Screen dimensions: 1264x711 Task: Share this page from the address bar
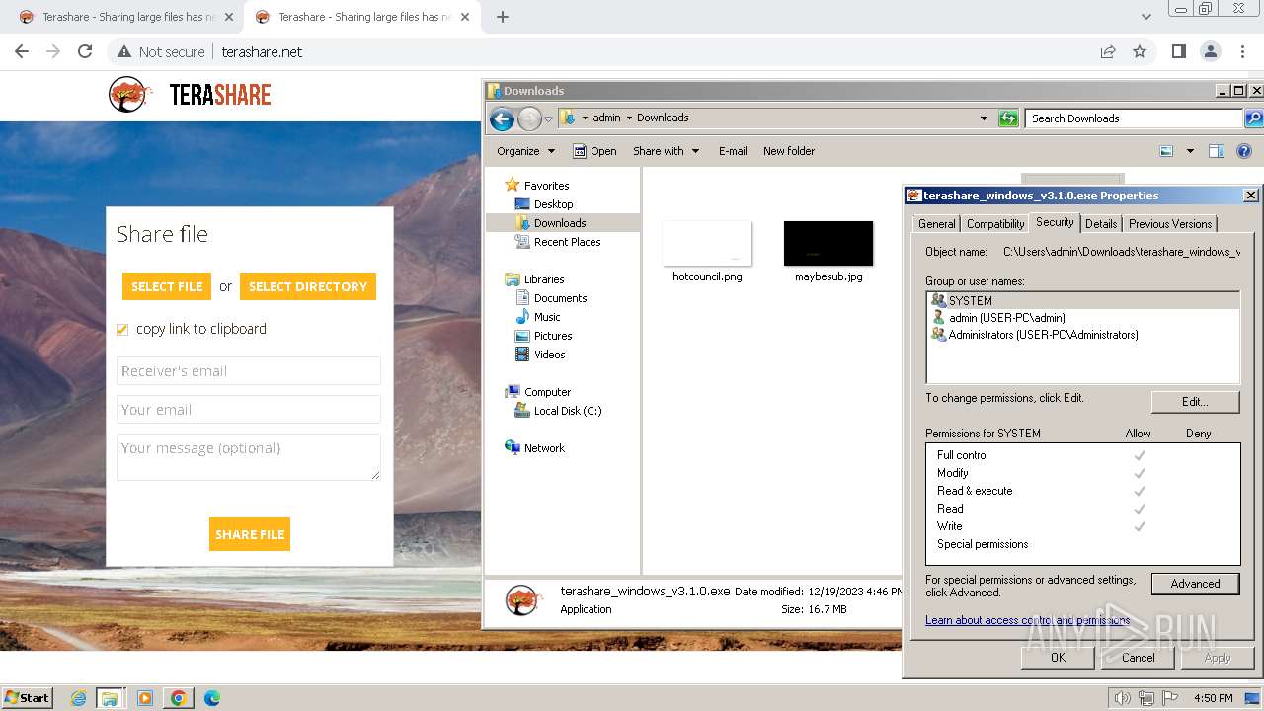[1108, 51]
